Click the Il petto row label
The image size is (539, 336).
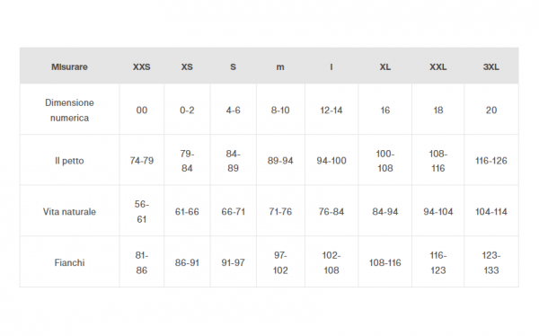tap(69, 161)
